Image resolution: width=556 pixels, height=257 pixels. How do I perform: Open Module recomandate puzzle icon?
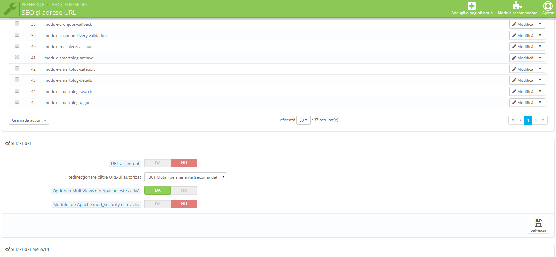point(517,6)
